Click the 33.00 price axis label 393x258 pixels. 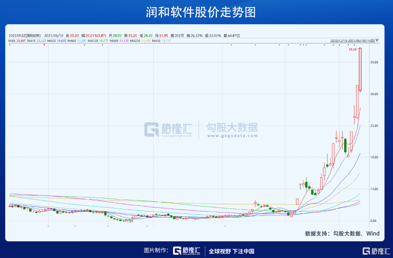tap(374, 62)
